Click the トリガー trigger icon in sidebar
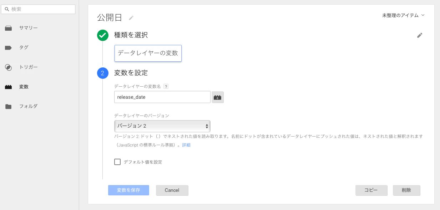 9,67
